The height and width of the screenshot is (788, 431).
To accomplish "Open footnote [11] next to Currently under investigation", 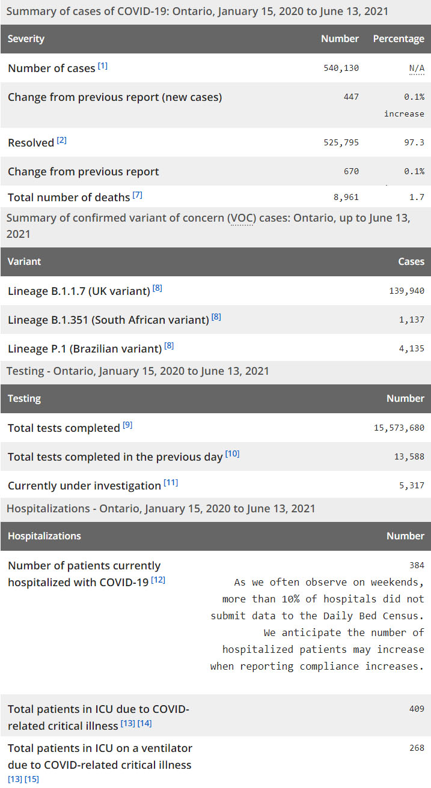I will [x=171, y=483].
